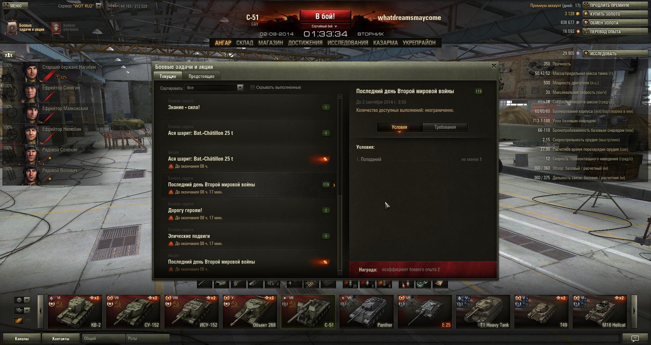Screen dimensions: 651x345
Task: Expand the server WOT RU2 dropdown
Action: point(98,6)
